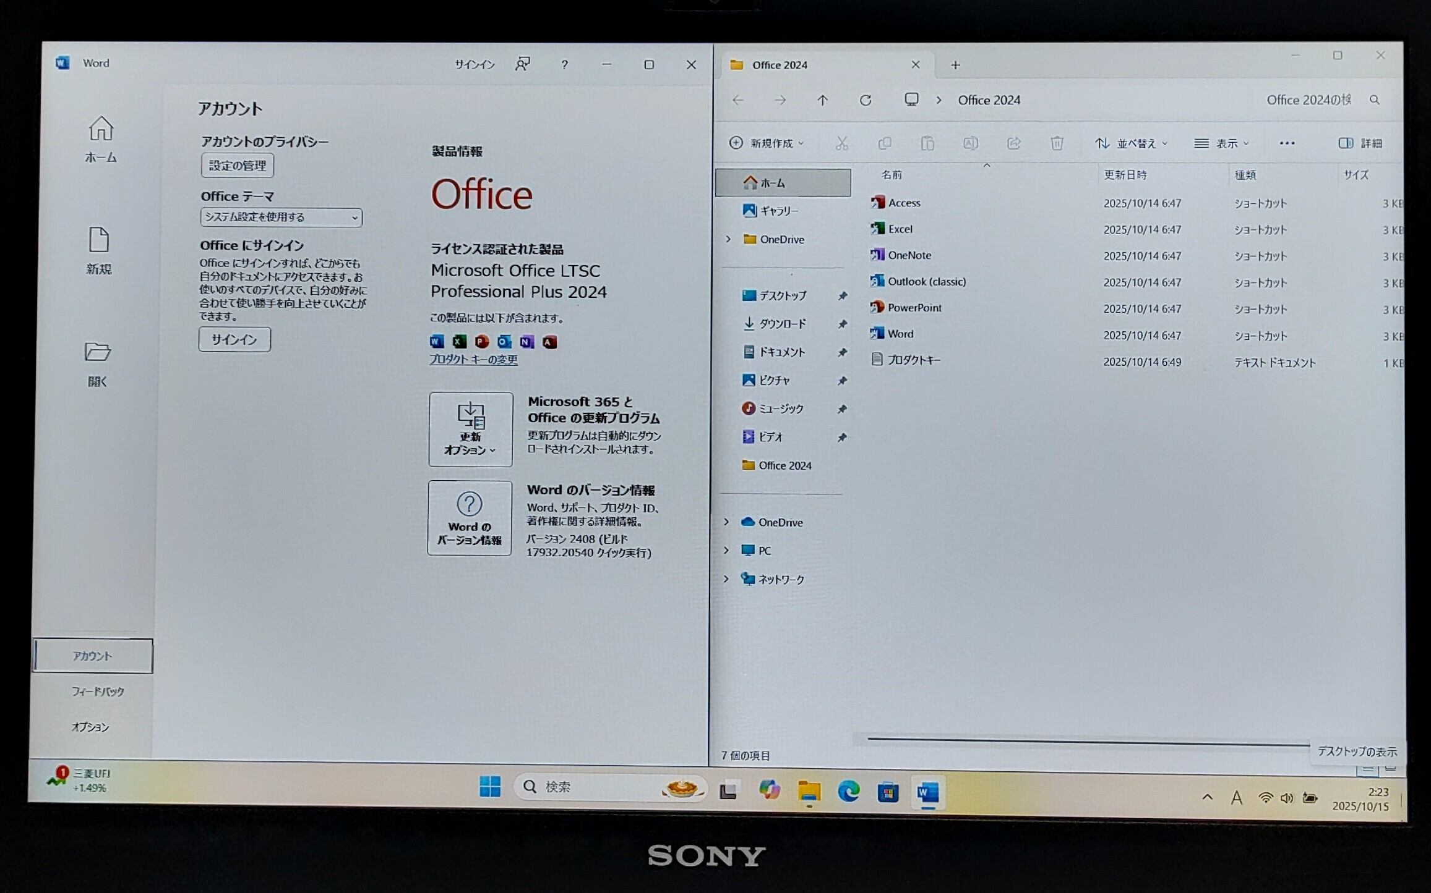This screenshot has height=893, width=1431.
Task: Expand the OneDrive folder tree item under Home
Action: click(728, 239)
